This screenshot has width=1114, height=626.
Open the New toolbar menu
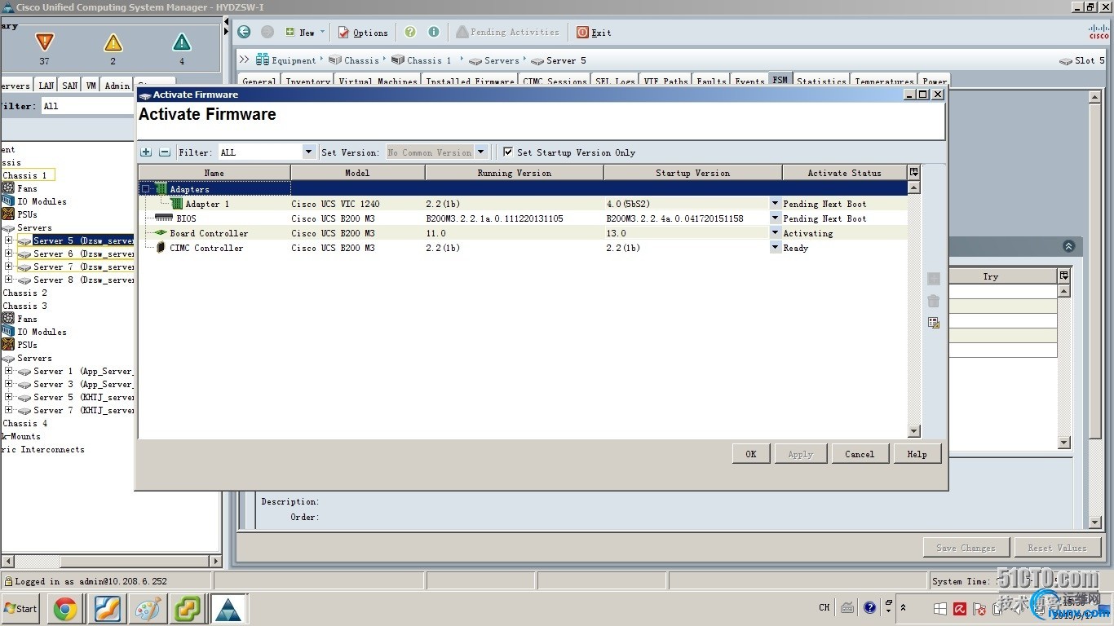(305, 33)
